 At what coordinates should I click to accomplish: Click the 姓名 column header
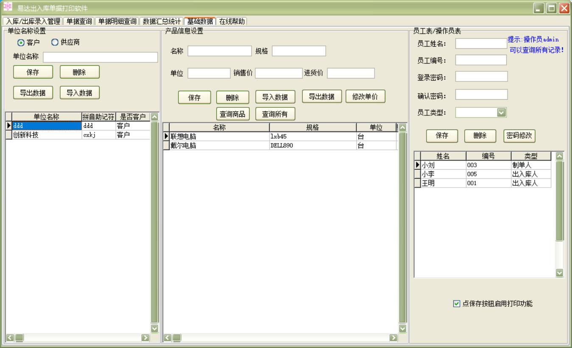click(x=444, y=156)
